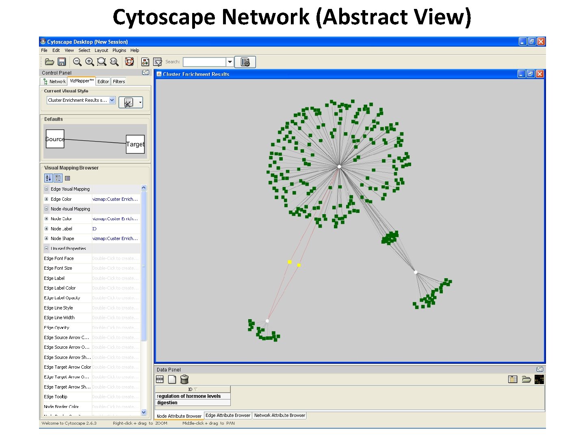This screenshot has width=585, height=438.
Task: Click the categorized view icon in Visual Mapping Browser
Action: point(58,178)
